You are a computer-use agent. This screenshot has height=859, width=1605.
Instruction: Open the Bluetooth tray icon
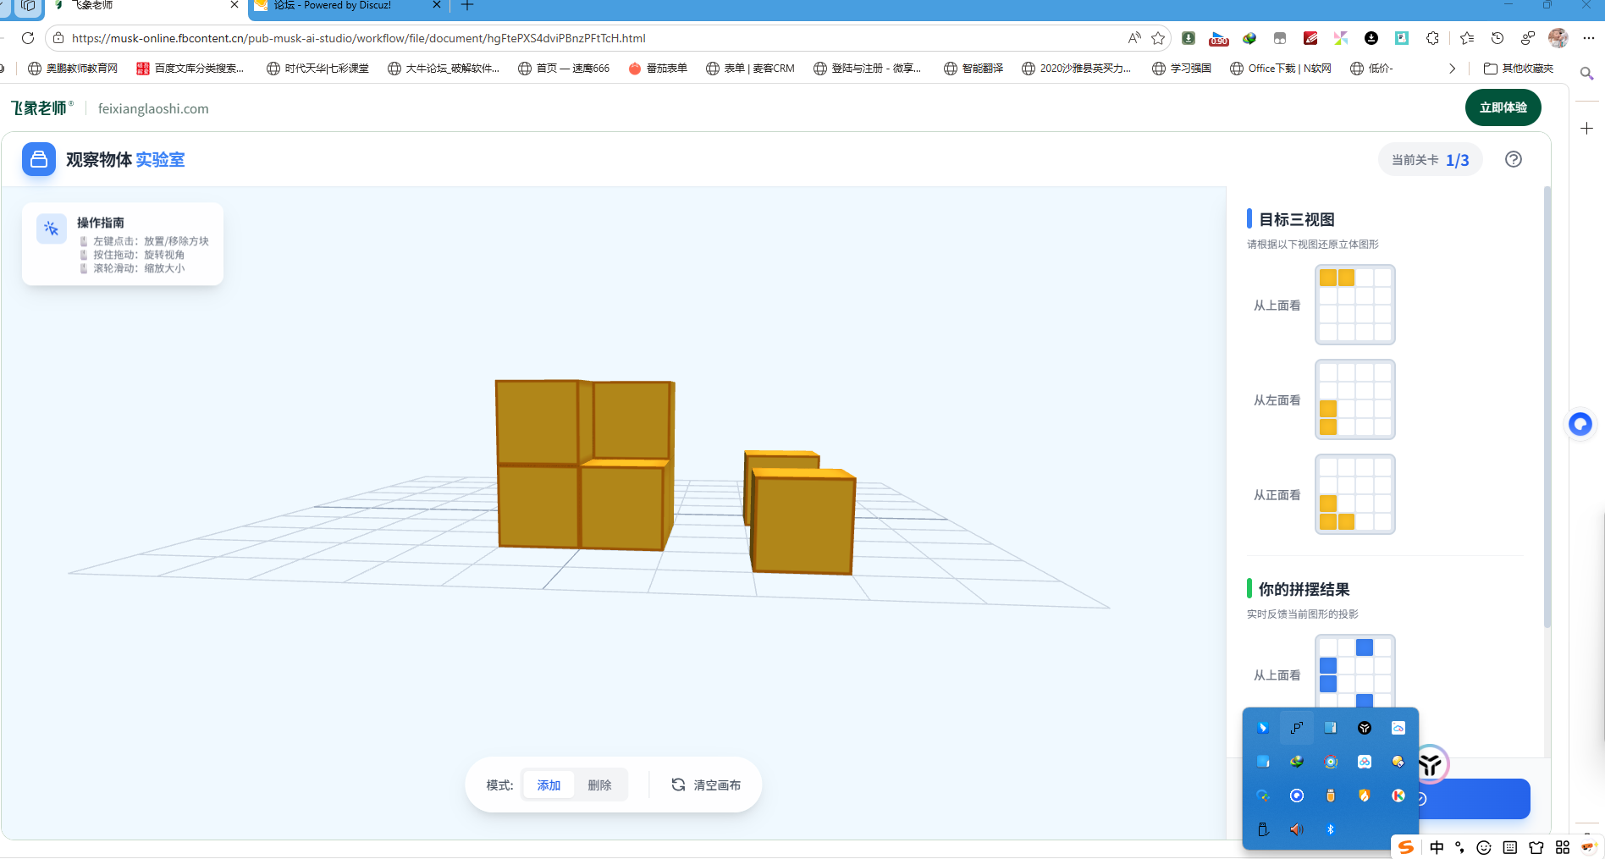point(1331,829)
